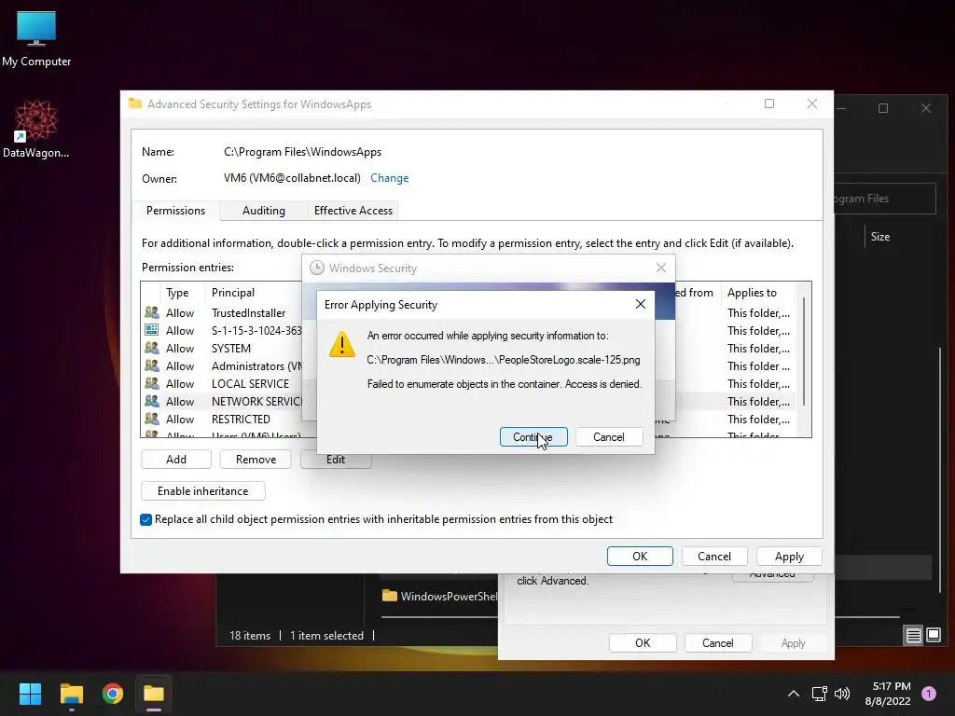Viewport: 955px width, 716px height.
Task: Open the notification badge in taskbar
Action: (929, 694)
